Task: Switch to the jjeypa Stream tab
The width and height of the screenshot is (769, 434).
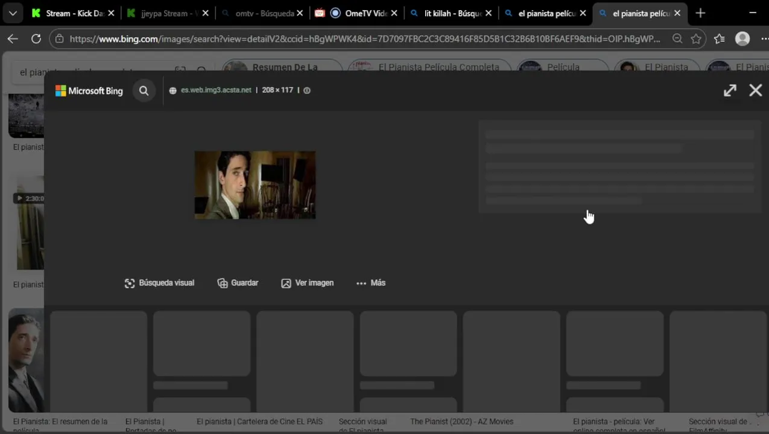Action: pyautogui.click(x=169, y=13)
